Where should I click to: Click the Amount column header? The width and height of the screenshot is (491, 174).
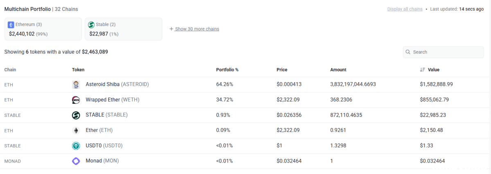[338, 70]
